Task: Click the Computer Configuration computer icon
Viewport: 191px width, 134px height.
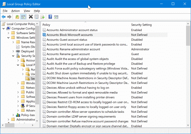Action: (8, 28)
